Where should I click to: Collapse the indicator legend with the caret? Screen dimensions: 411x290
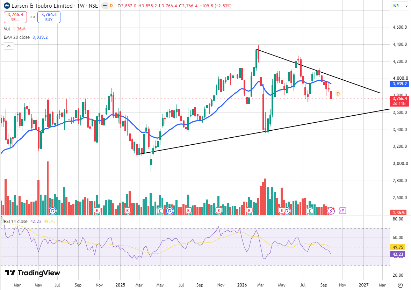point(9,46)
